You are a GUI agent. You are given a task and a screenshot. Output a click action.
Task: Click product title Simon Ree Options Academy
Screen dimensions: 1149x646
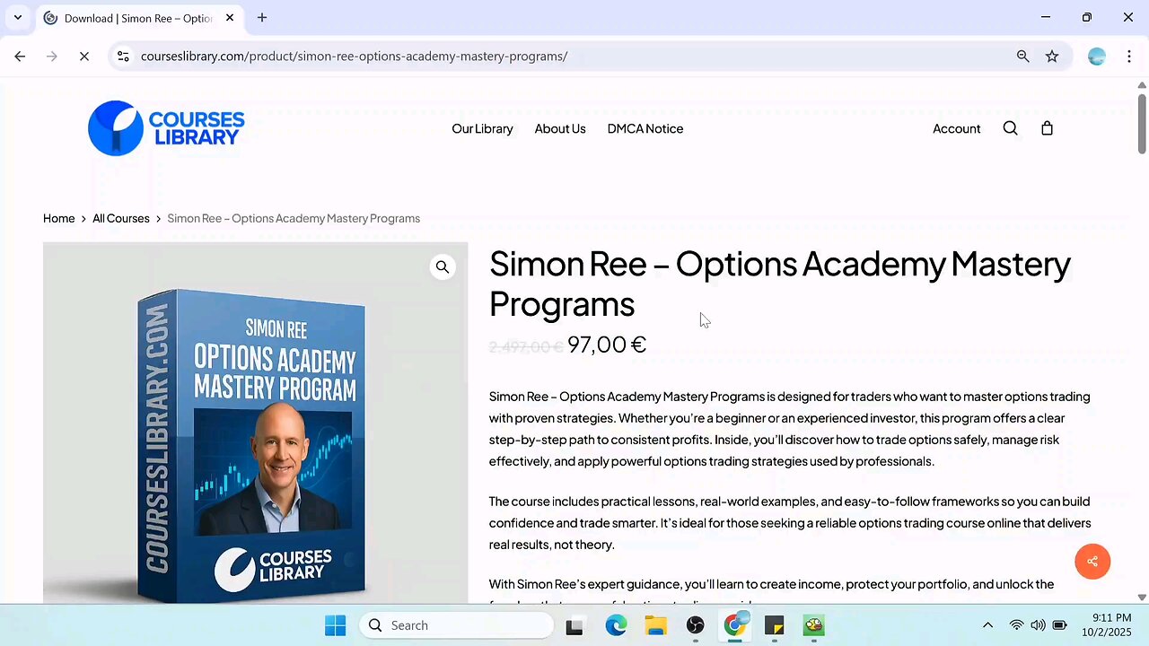click(x=779, y=284)
